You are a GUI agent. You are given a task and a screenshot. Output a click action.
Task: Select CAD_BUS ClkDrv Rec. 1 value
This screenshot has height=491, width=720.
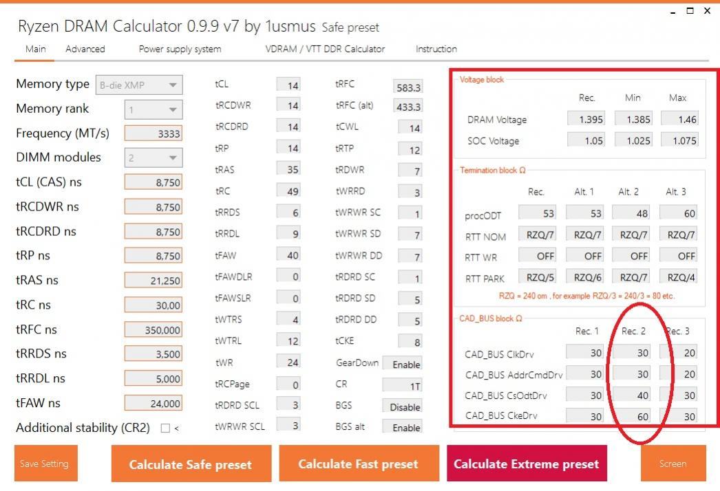coord(584,352)
